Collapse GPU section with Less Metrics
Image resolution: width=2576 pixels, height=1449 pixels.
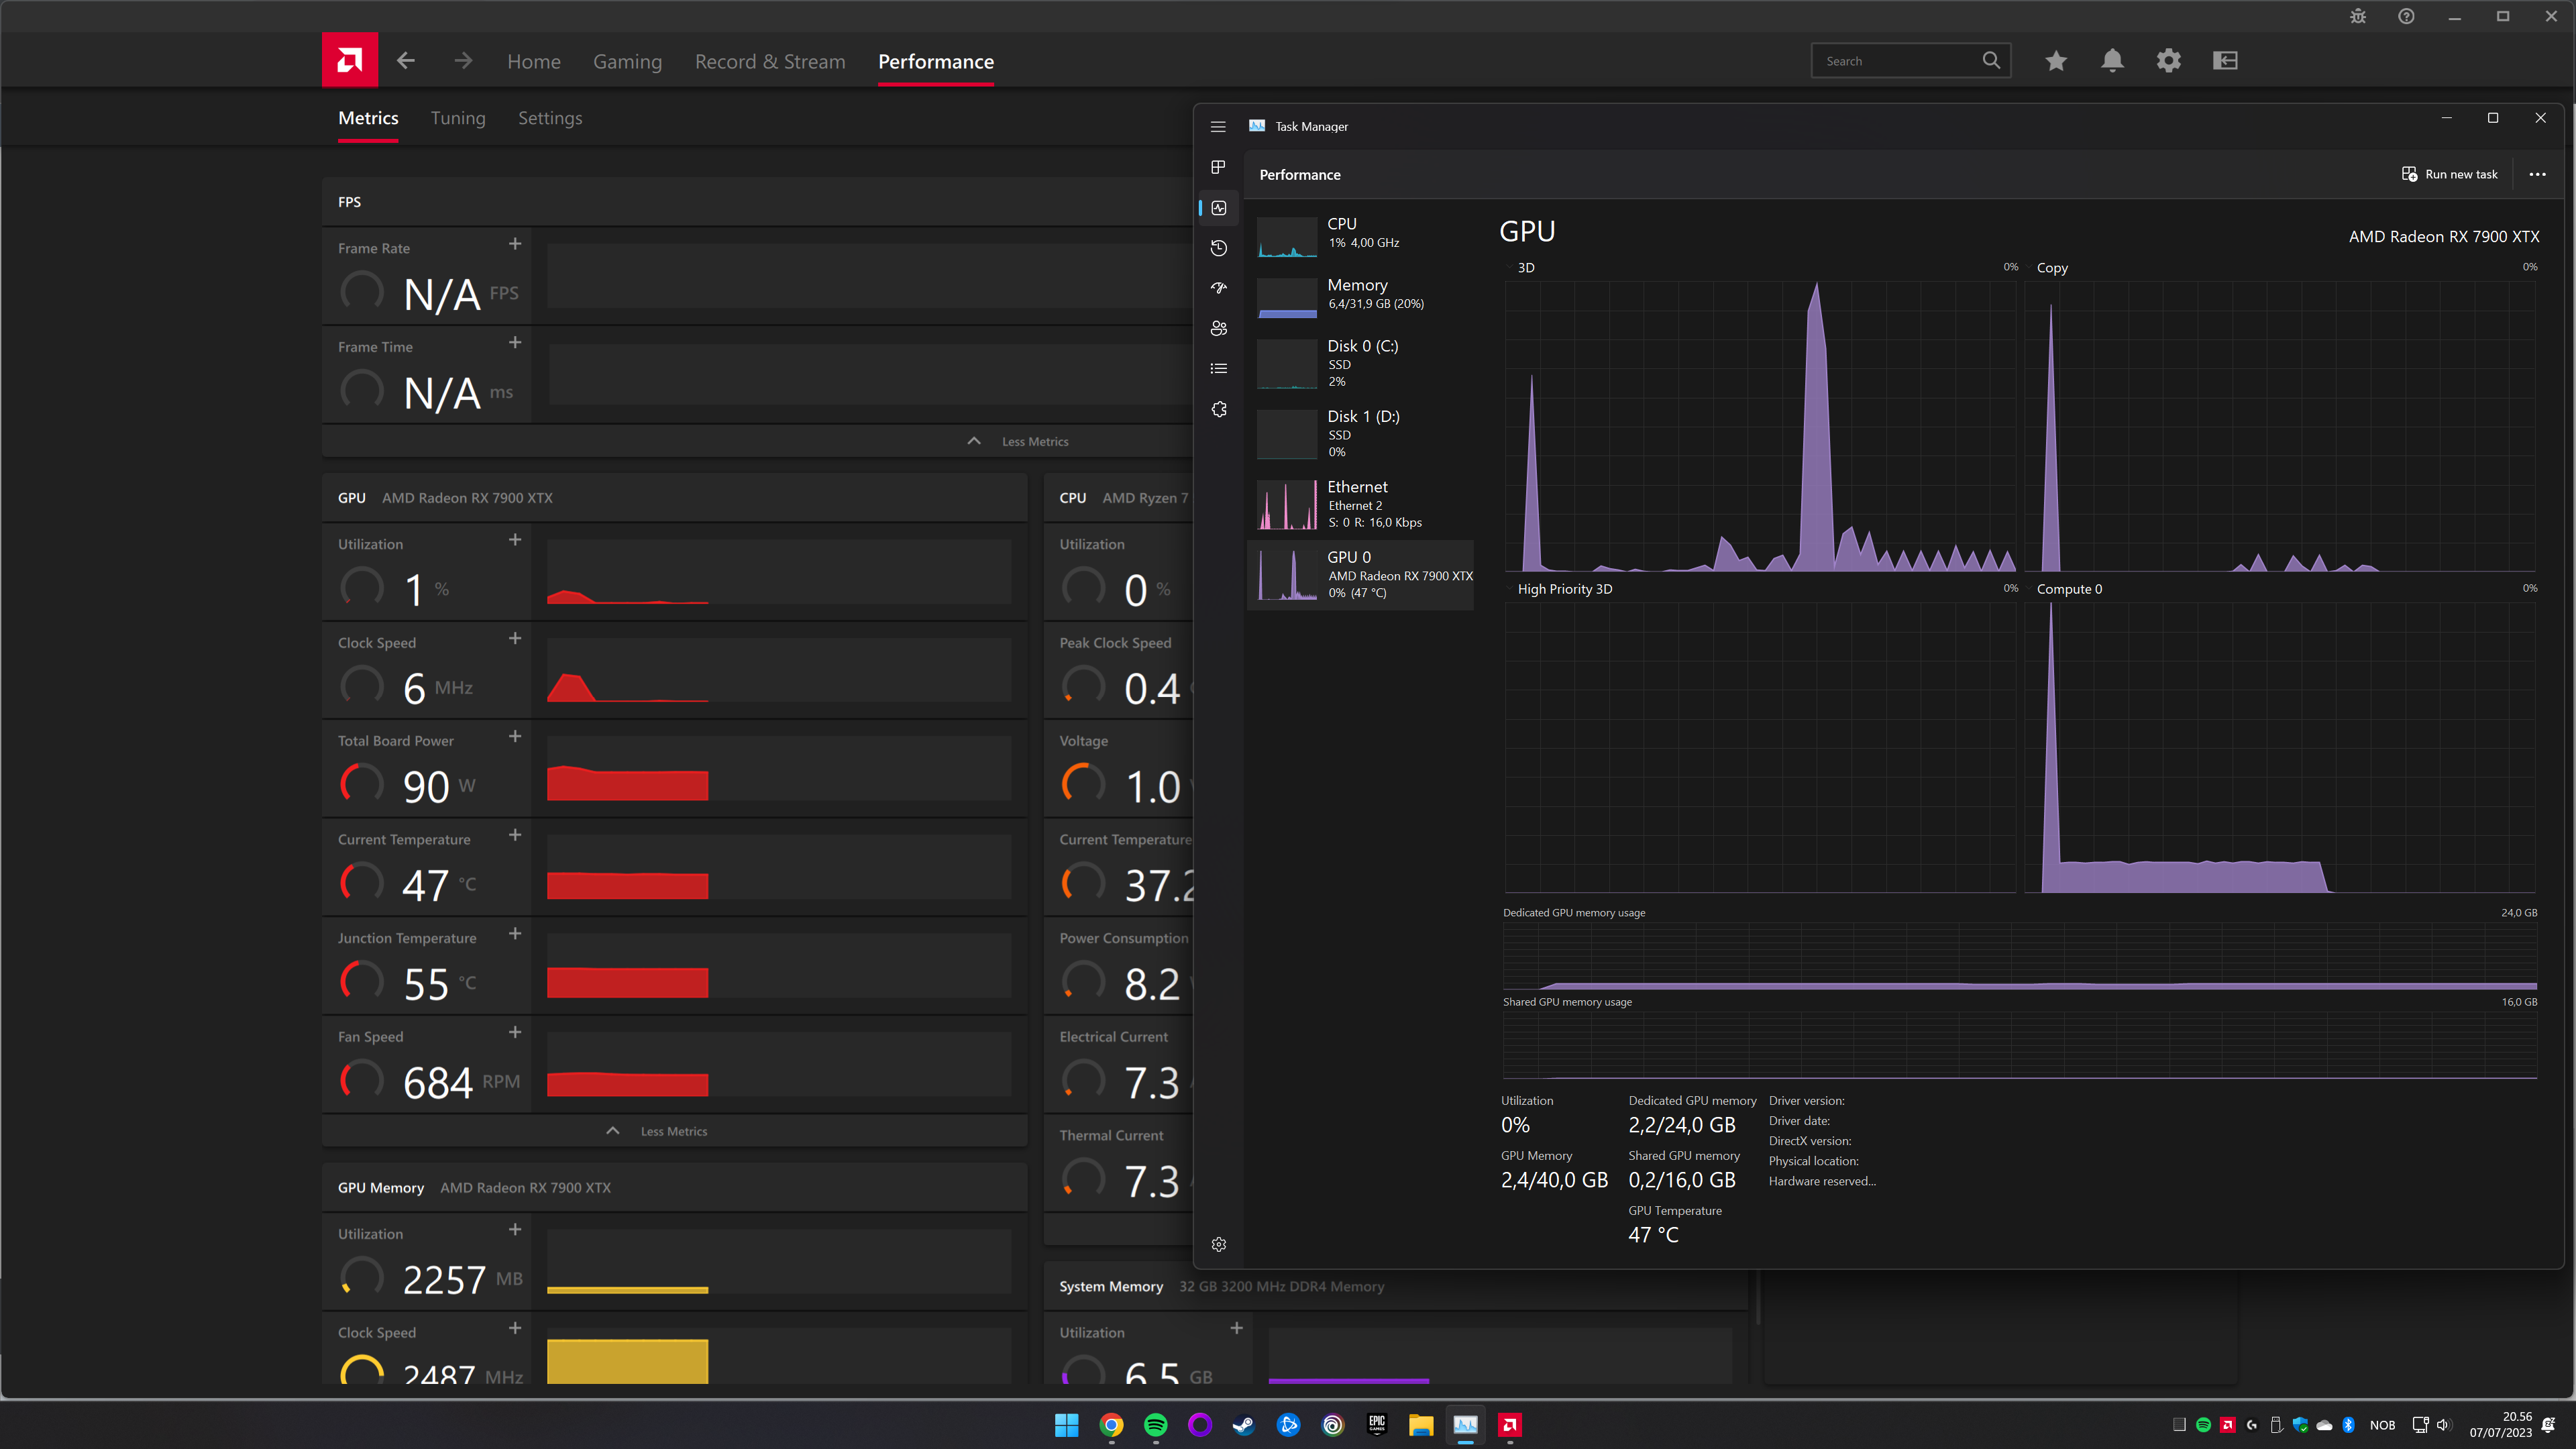(x=657, y=1131)
